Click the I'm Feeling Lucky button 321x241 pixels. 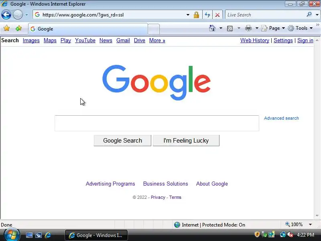point(186,141)
